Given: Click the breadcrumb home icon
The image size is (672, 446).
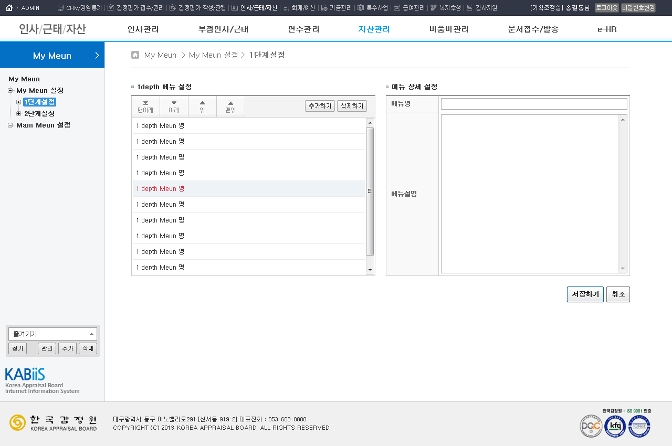Looking at the screenshot, I should [x=135, y=55].
